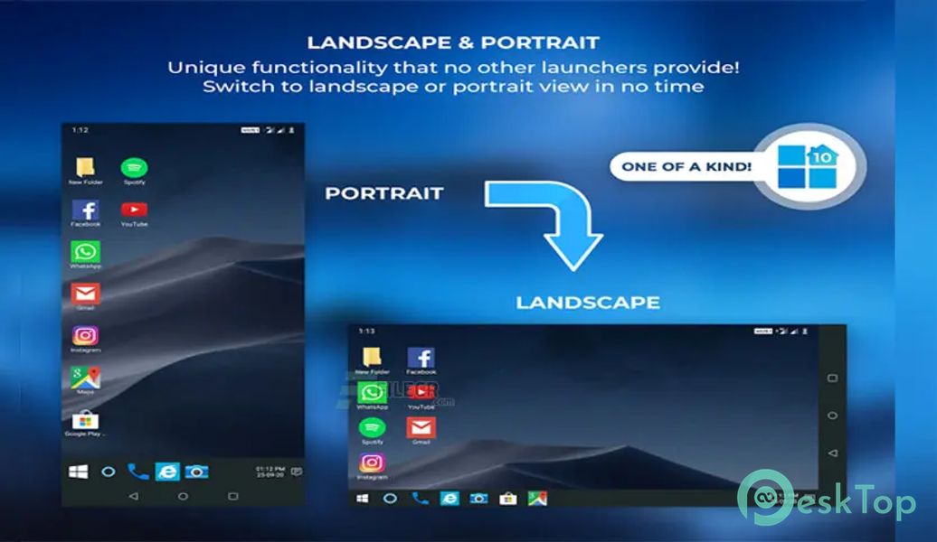Screen dimensions: 937x542
Task: Open phone dialer in landscape taskbar
Action: pos(420,499)
